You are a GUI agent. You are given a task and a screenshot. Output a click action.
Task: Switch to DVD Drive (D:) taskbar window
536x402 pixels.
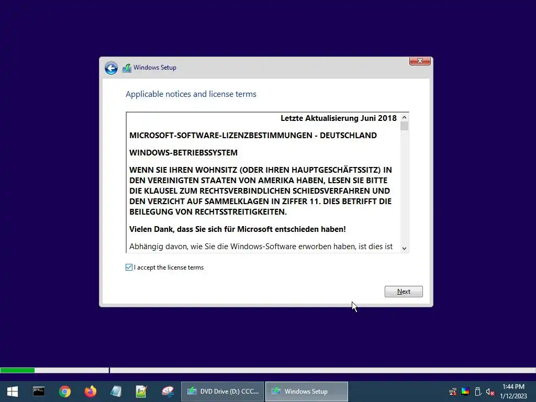click(x=222, y=392)
